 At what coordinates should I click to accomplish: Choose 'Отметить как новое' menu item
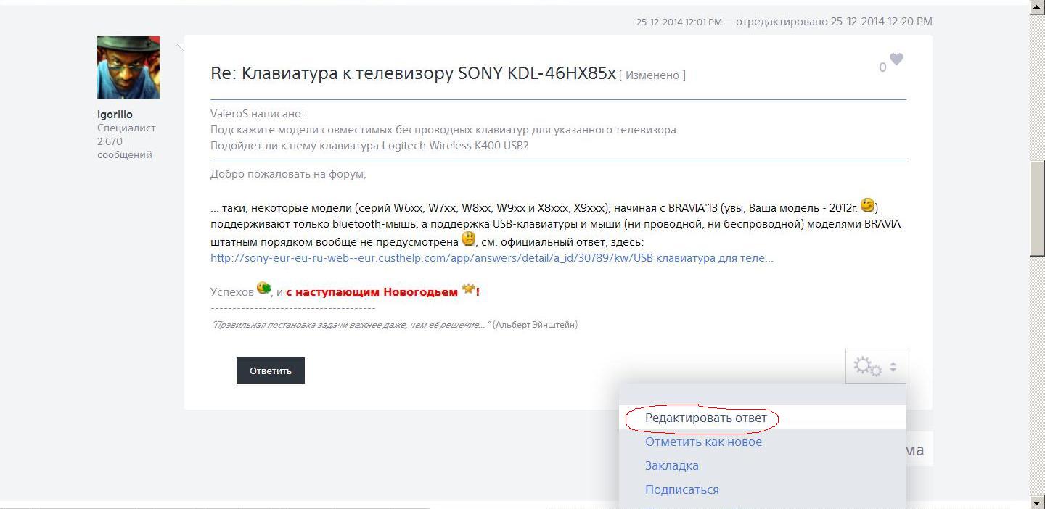[703, 442]
